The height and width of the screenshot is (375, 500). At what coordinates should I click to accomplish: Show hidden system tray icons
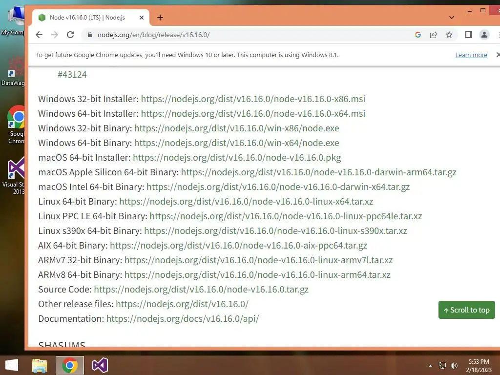(x=430, y=366)
